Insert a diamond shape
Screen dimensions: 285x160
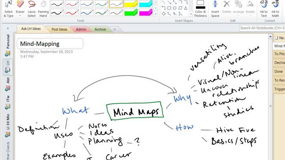[163, 14]
